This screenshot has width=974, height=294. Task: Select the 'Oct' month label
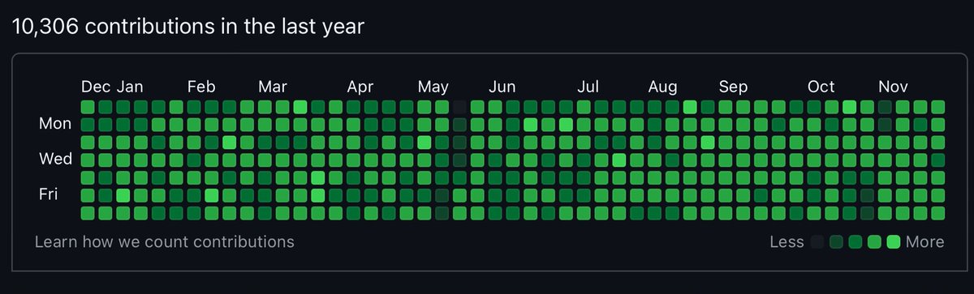[x=821, y=87]
